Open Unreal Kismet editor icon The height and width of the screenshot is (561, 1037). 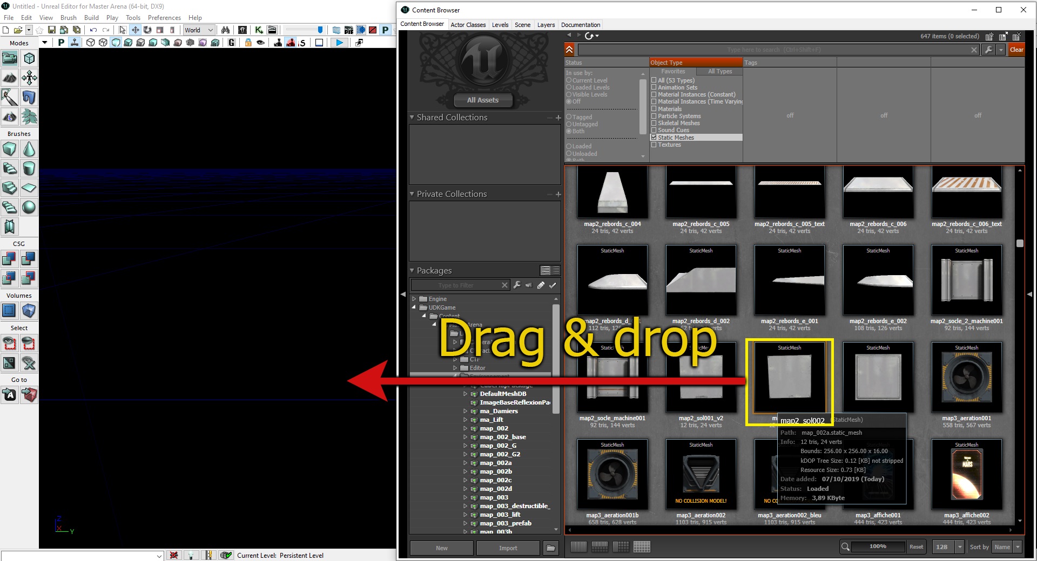259,30
